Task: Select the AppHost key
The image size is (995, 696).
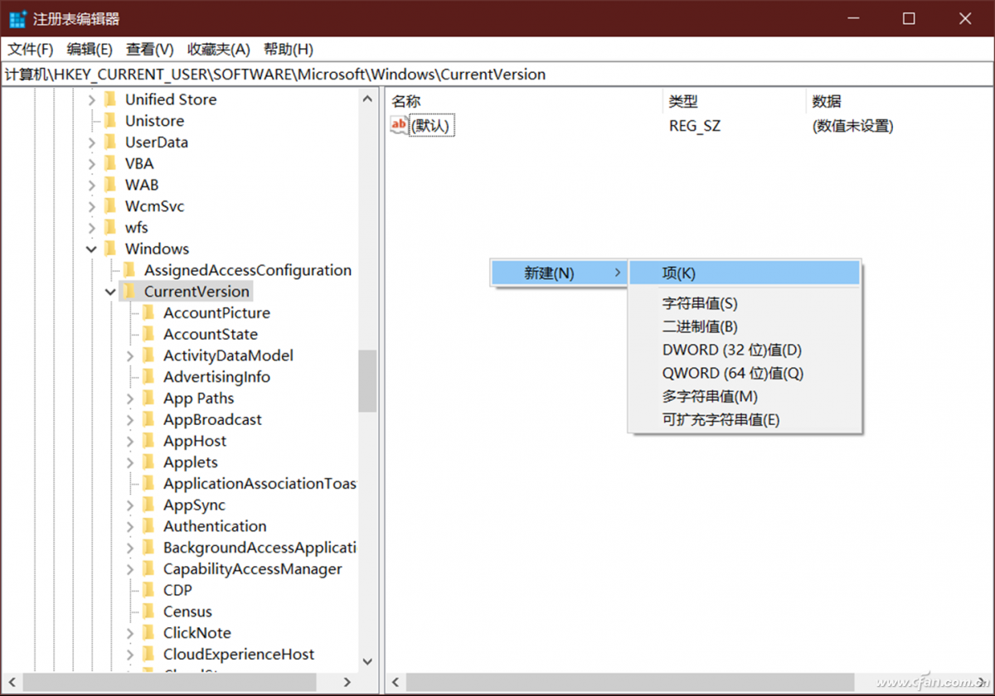Action: point(195,442)
